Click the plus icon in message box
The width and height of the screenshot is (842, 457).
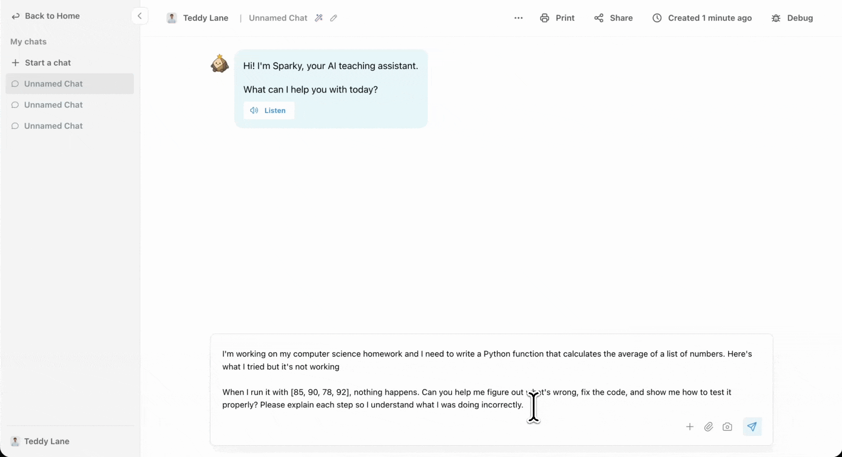[x=690, y=427]
